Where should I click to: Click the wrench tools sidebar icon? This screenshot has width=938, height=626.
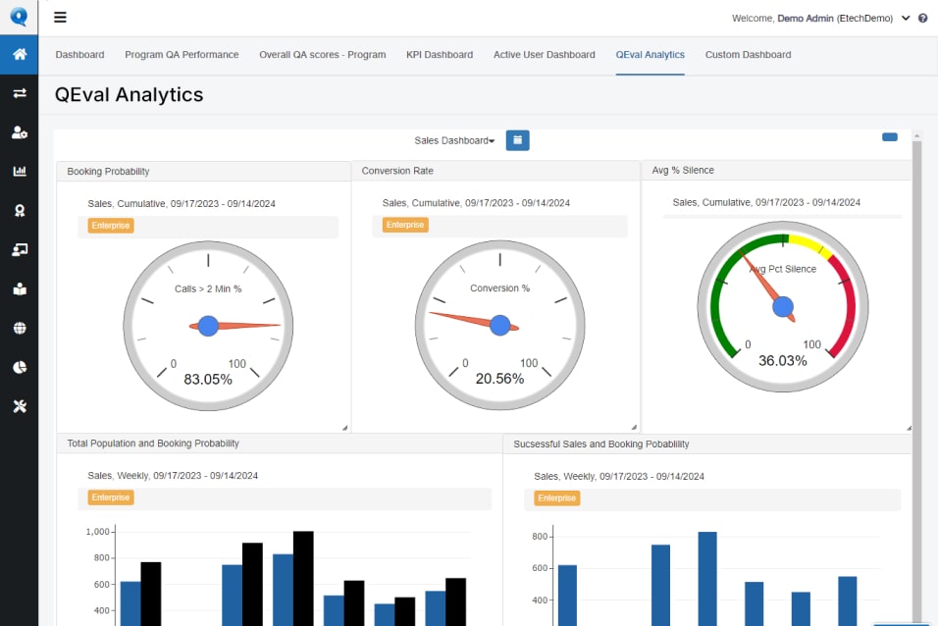tap(19, 406)
